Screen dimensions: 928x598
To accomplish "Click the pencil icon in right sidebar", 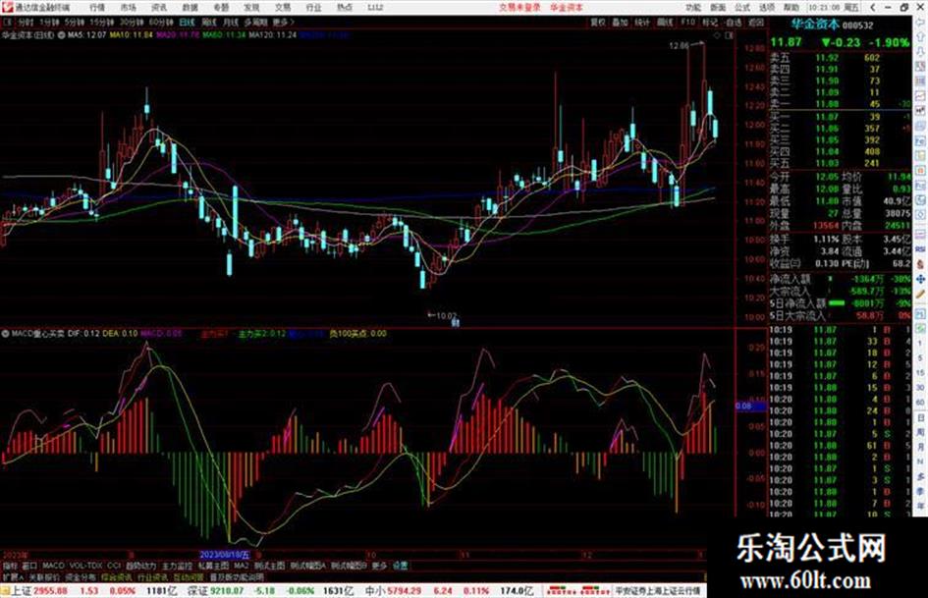I will [x=920, y=294].
